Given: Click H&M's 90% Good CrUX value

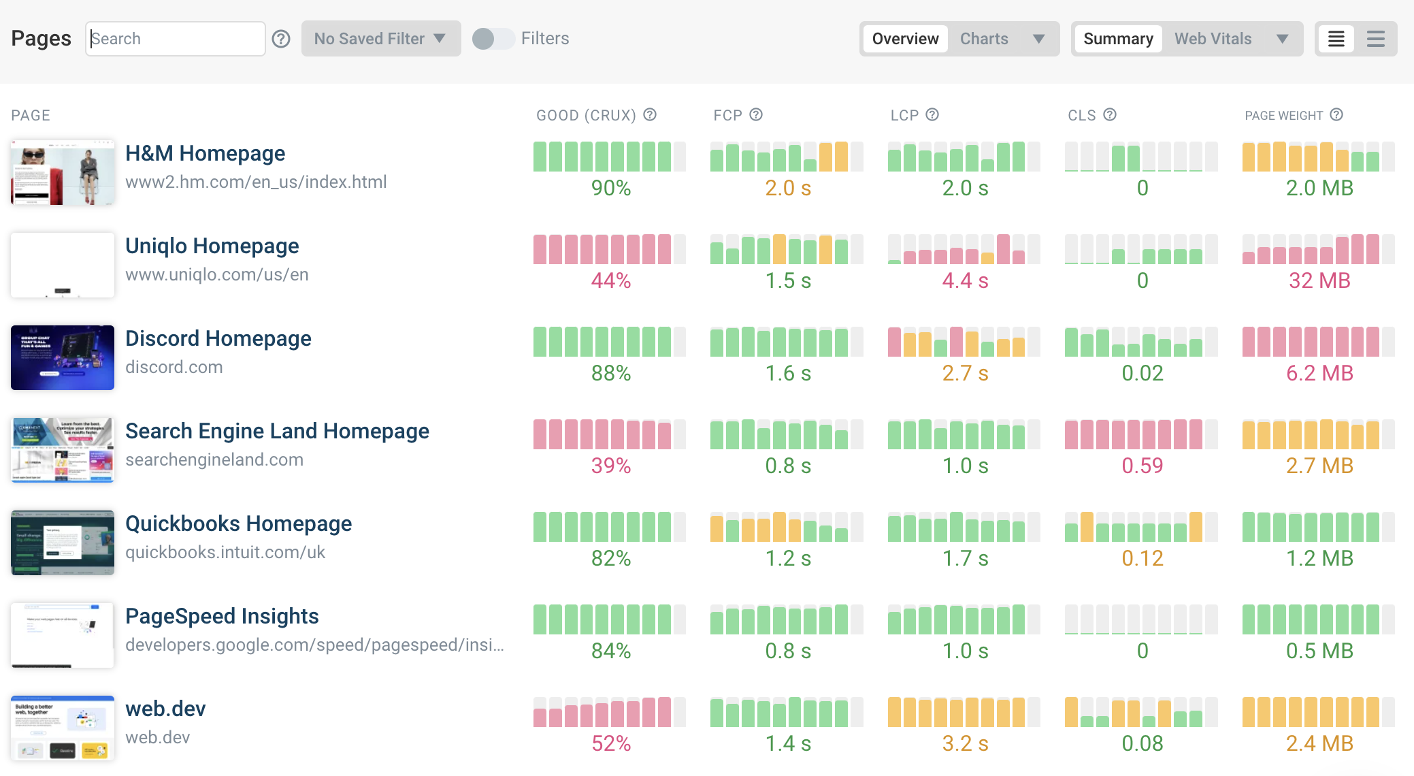Looking at the screenshot, I should click(x=611, y=188).
